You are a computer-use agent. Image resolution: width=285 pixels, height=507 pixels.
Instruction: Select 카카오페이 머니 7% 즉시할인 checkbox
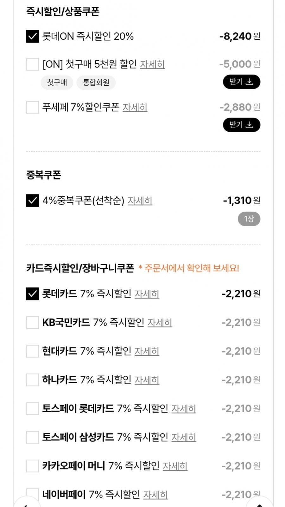click(32, 466)
